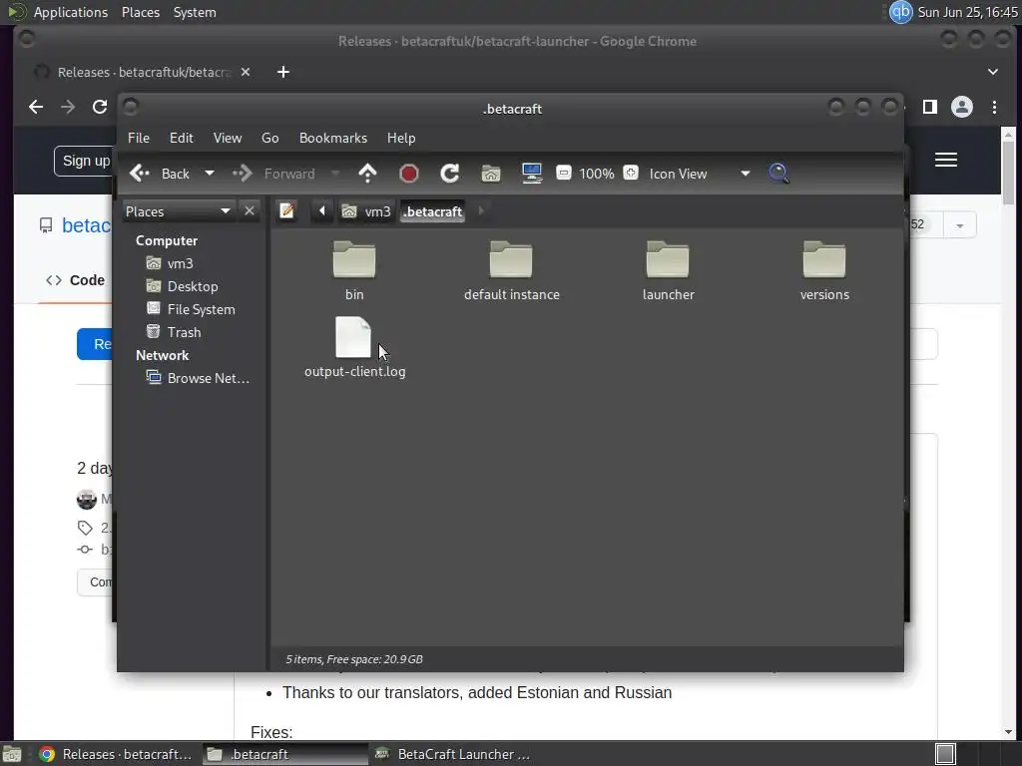Viewport: 1022px width, 766px height.
Task: Select the launcher folder icon
Action: [668, 259]
